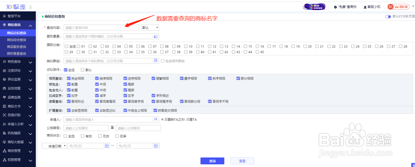Click the 客服小知 customer service icon
The height and width of the screenshot is (167, 415).
[x=364, y=7]
